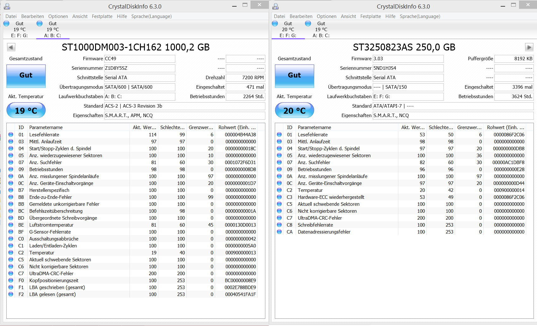Click the Seriennummer field showing 5ND1HJS4
The image size is (537, 326).
coord(408,68)
